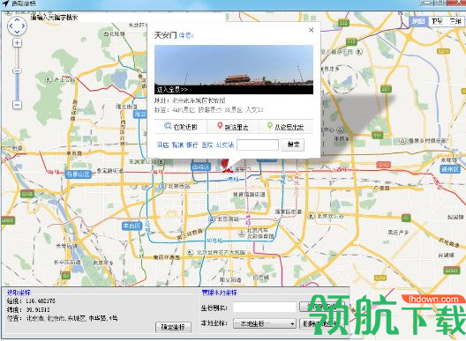Click the map zoom slider handle
466x341 pixels.
17,71
